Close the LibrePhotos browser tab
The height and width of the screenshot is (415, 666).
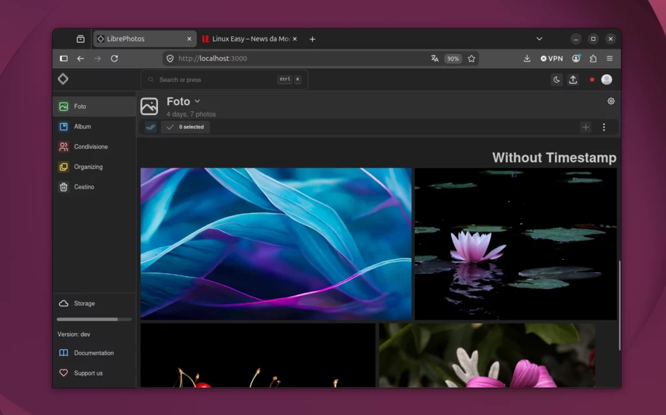(x=189, y=38)
